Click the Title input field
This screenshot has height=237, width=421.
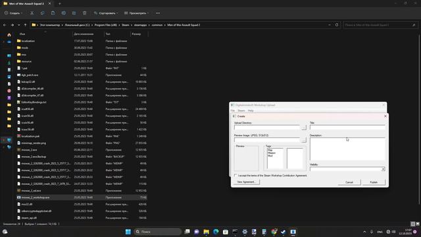347,127
